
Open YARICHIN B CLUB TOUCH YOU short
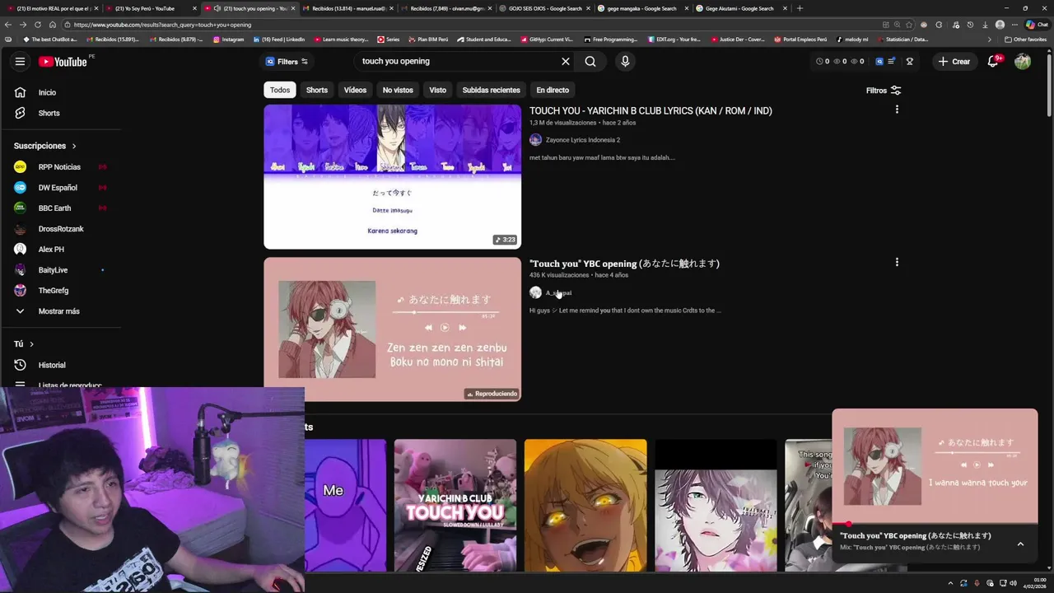point(455,505)
